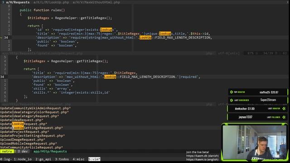Click last subscriber name SuperZStream
Screen dimensions: 290x163
268,100
